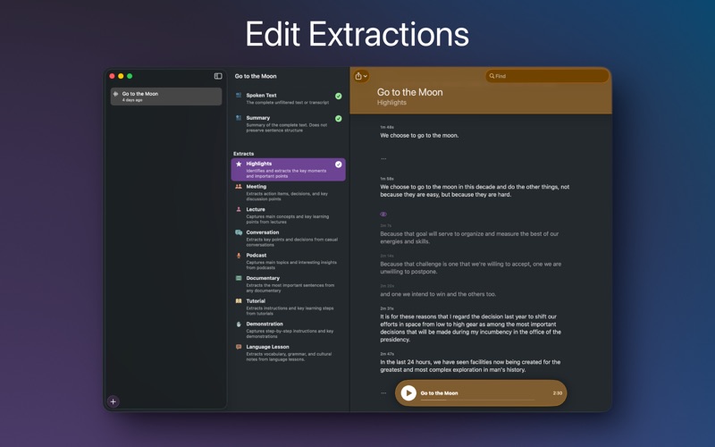Screen dimensions: 715x447
Task: Open the Spoken Text transcript item
Action: (288, 98)
